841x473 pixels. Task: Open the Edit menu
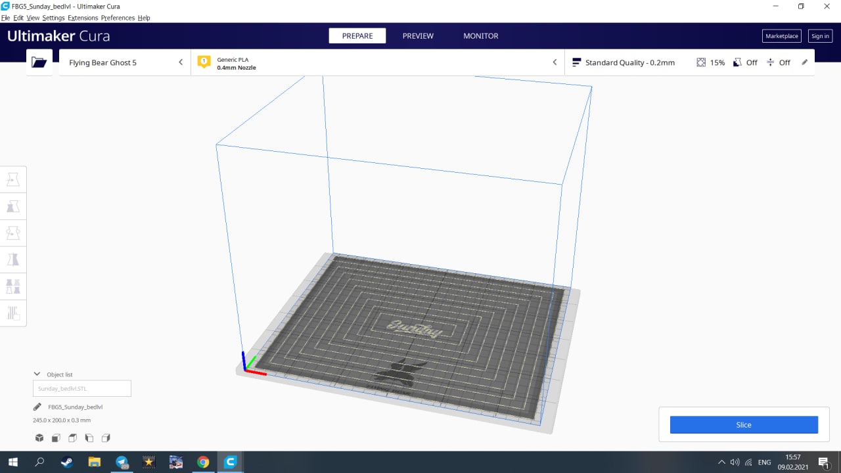(x=18, y=18)
